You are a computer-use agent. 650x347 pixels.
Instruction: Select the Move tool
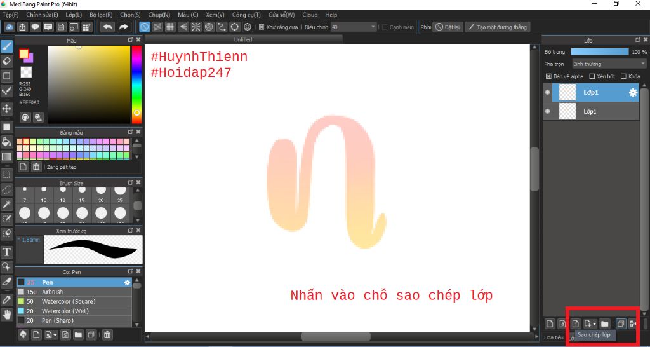click(x=7, y=109)
